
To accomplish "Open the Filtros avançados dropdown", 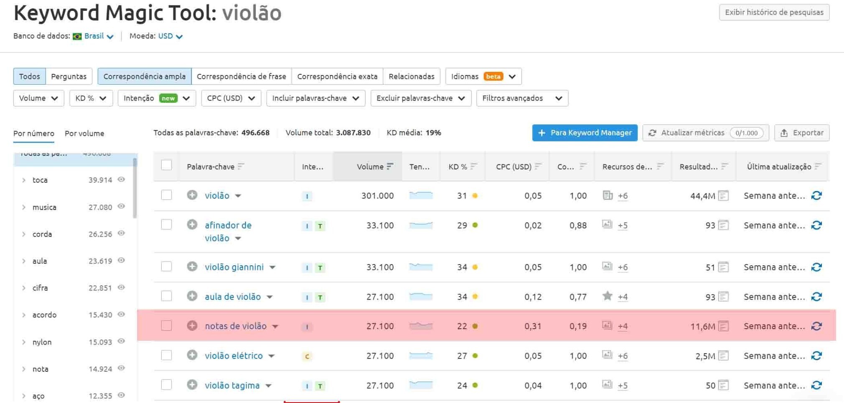I will 522,98.
